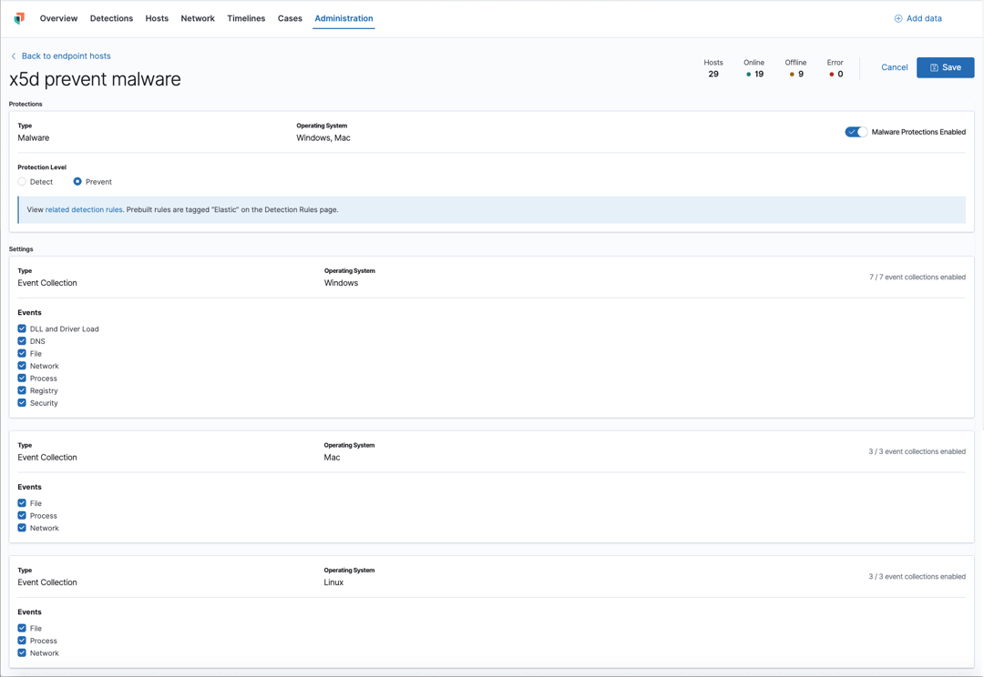The image size is (984, 677).
Task: Click the Elastic Security logo
Action: click(19, 17)
